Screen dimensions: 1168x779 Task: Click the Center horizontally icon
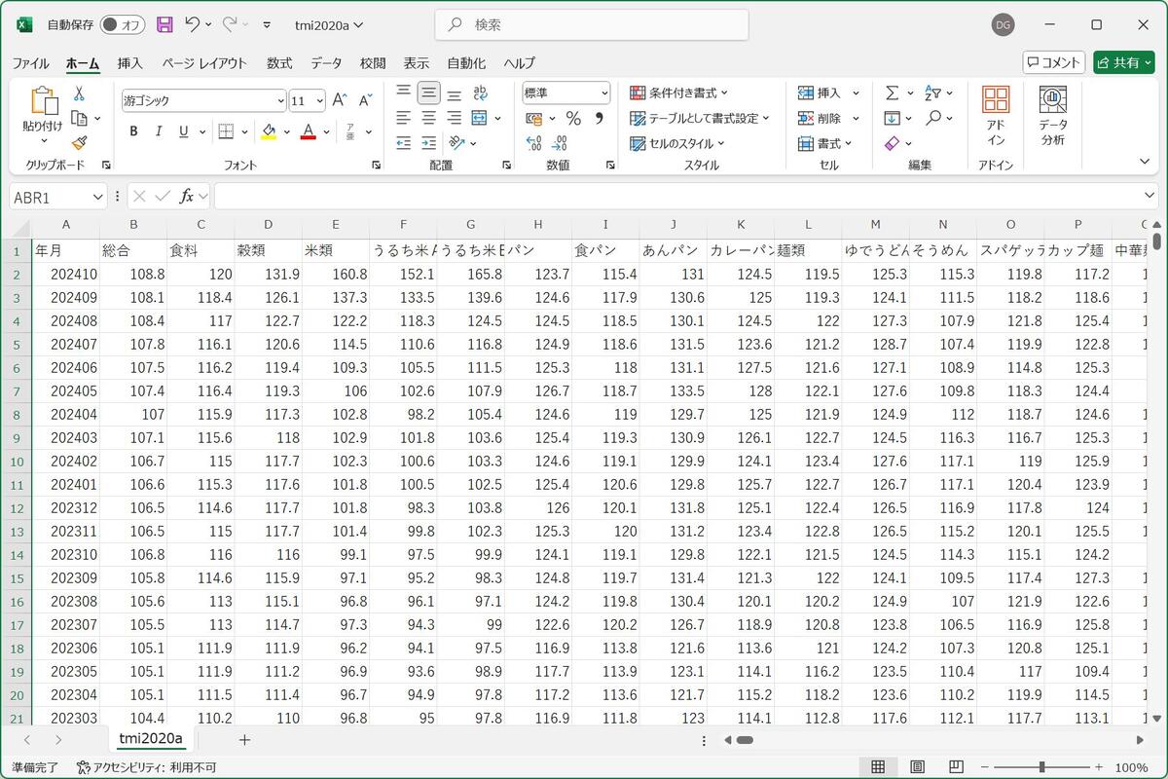tap(428, 118)
